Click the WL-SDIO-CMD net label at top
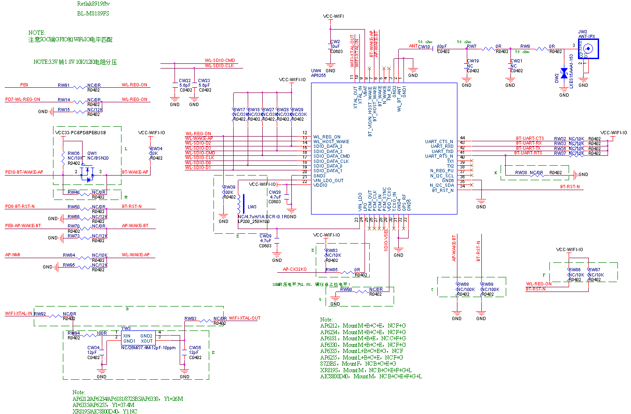The image size is (631, 414). coord(220,61)
